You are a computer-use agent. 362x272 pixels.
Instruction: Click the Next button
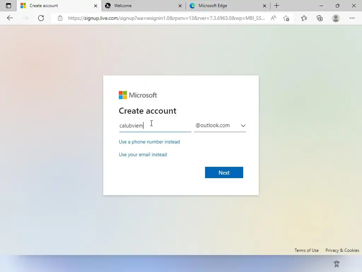[x=224, y=172]
